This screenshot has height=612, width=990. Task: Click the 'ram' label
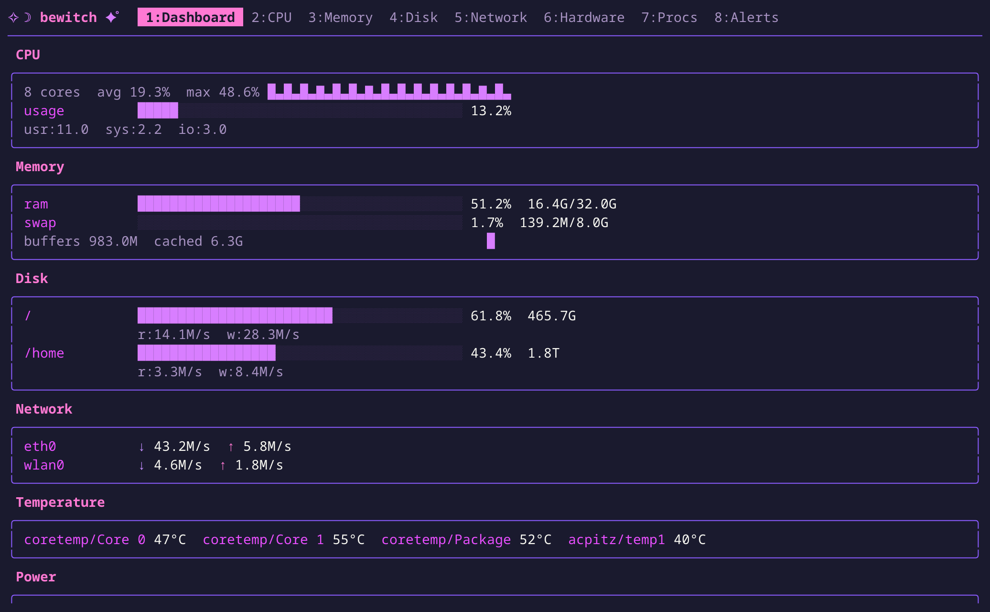[36, 204]
